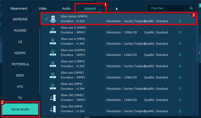Choose HTC in the device brand list
Screen dimensions: 201x118
click(x=20, y=87)
